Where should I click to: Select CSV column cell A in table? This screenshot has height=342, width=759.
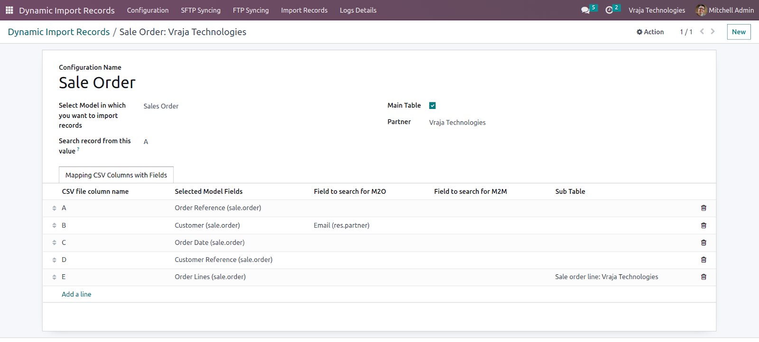pyautogui.click(x=64, y=208)
